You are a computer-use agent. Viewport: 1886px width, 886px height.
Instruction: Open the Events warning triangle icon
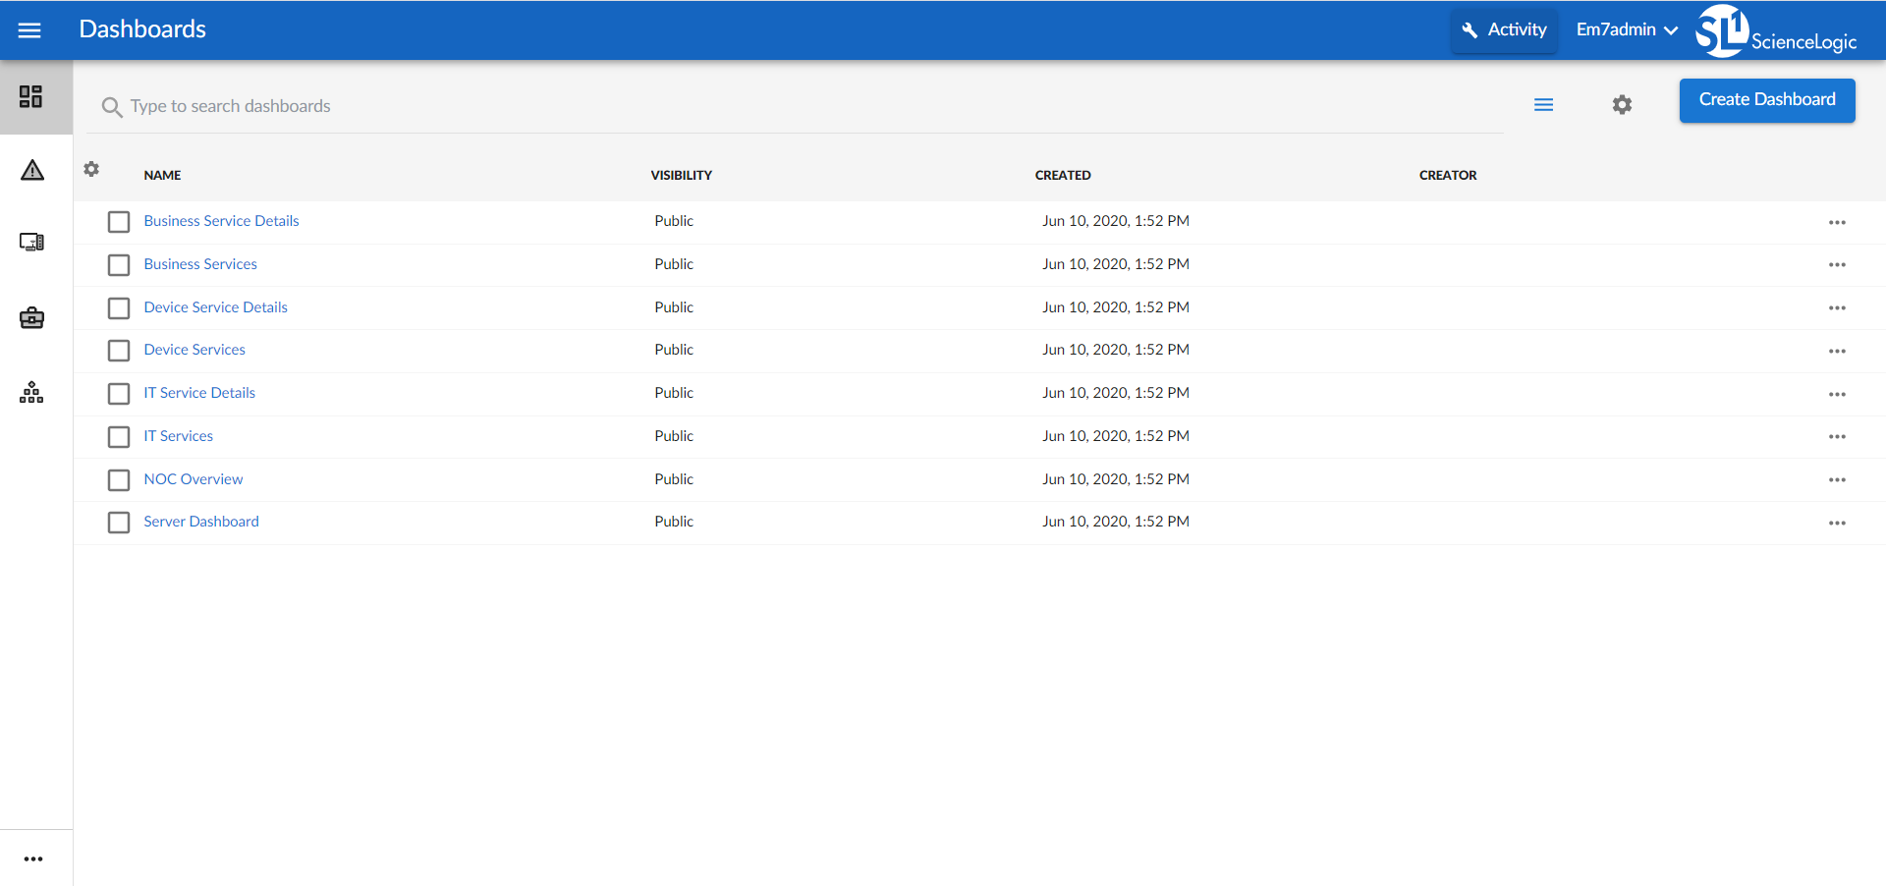click(32, 171)
